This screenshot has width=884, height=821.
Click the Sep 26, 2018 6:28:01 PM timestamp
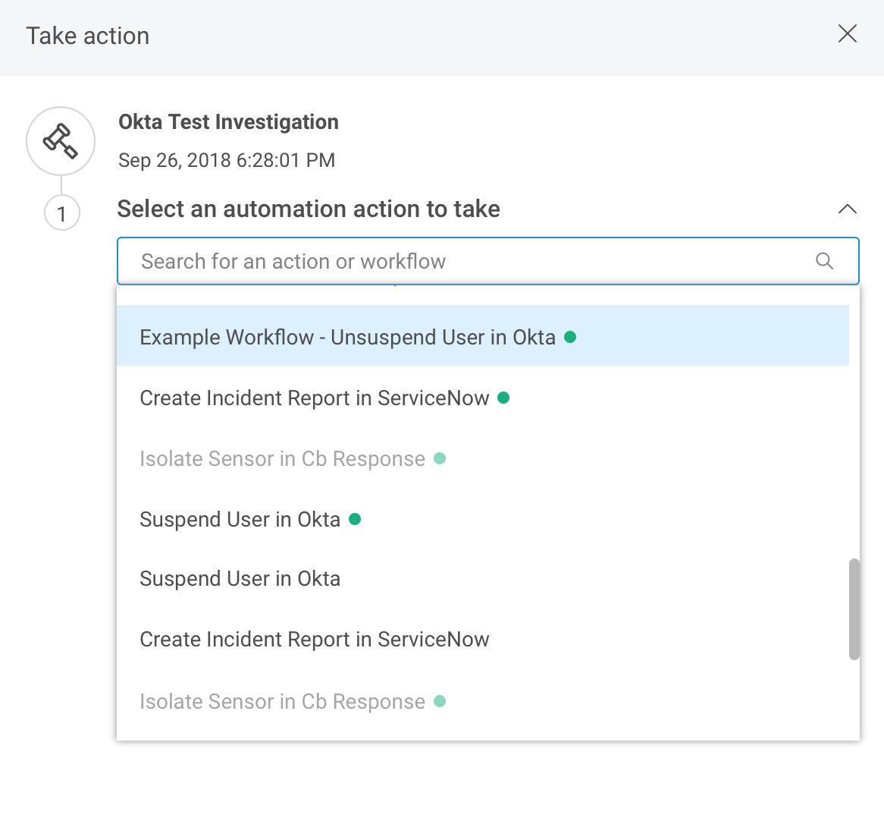pos(227,160)
